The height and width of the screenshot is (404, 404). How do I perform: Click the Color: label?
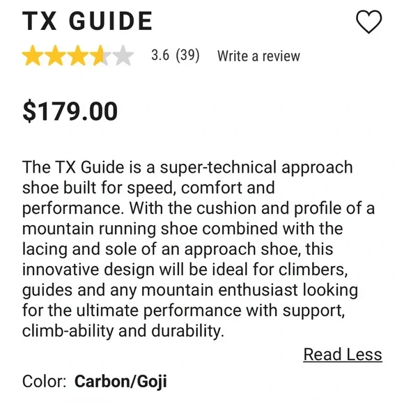pos(45,381)
